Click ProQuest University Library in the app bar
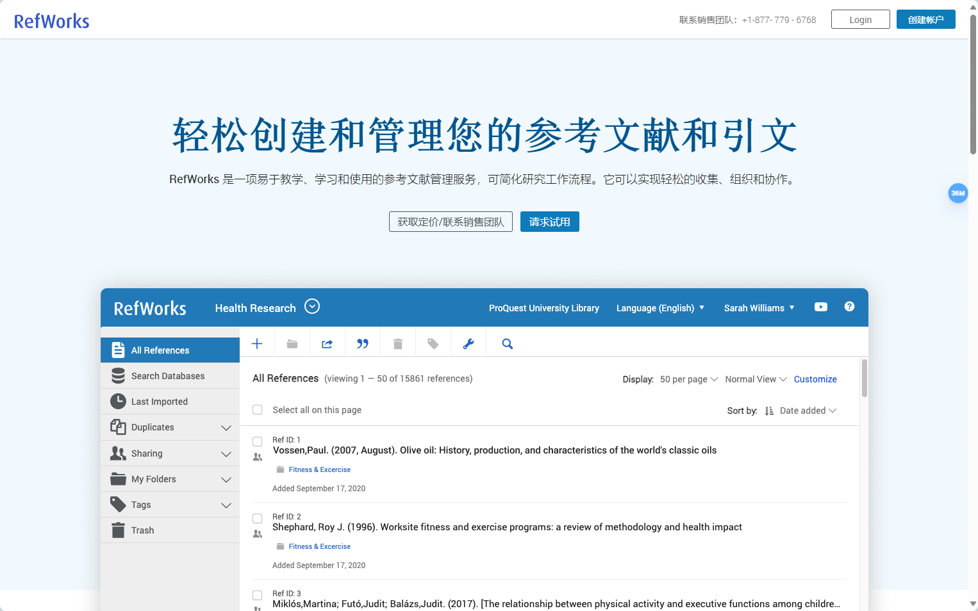 543,308
